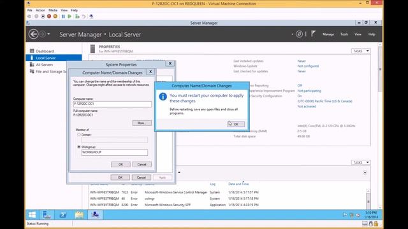
Task: Click the Turn Off VM toolbar icon
Action: tap(43, 17)
